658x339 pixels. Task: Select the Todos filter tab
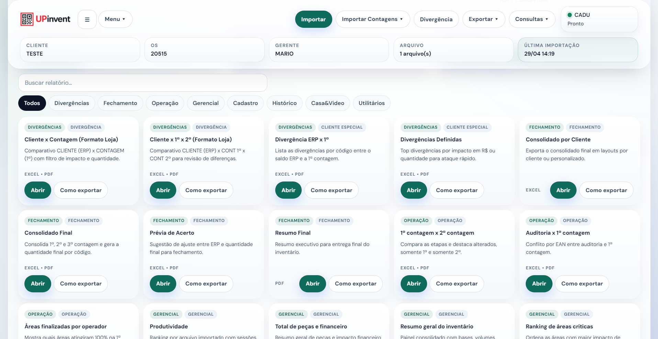[32, 103]
